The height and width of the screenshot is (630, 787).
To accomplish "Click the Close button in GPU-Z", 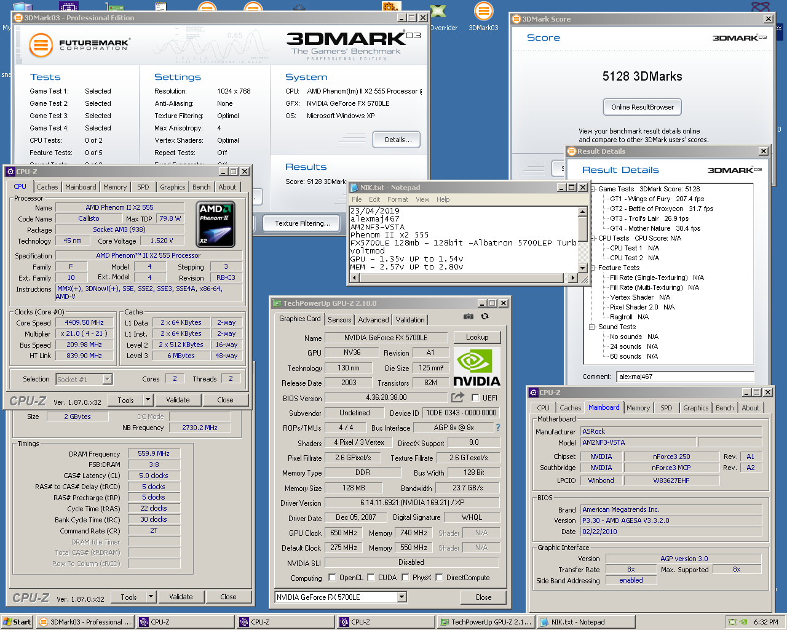I will 483,597.
